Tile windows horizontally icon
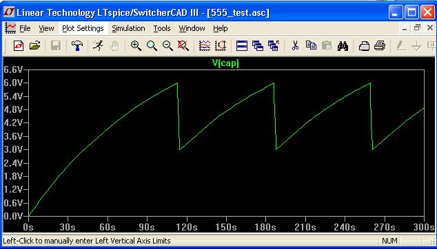 (242, 45)
